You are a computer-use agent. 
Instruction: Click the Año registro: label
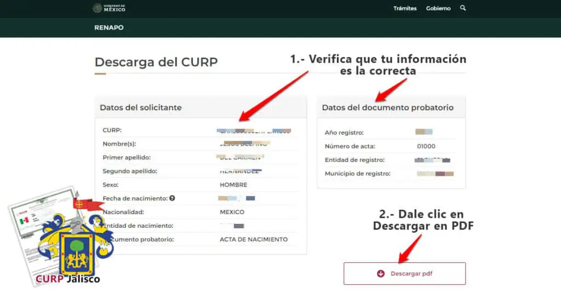tap(344, 133)
